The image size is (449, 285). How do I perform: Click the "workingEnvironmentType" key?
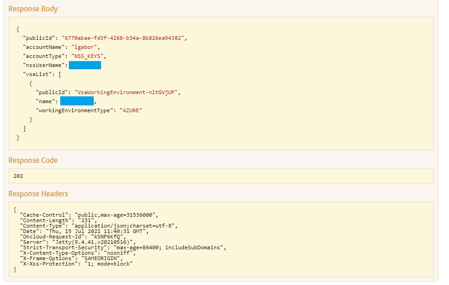point(74,110)
